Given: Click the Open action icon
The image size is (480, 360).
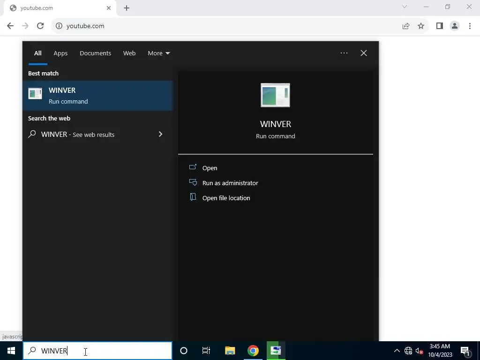Looking at the screenshot, I should pos(193,167).
